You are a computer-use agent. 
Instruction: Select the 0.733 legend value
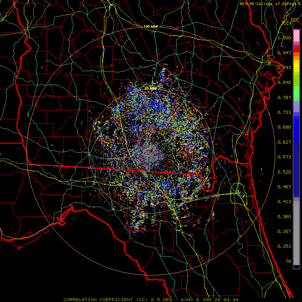coord(284,112)
